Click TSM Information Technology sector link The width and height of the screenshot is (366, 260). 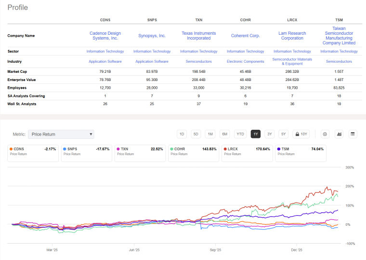pos(339,51)
